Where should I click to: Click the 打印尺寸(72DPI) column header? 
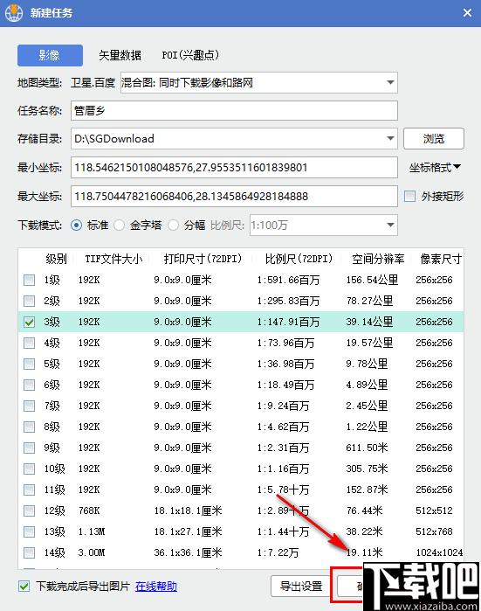[203, 259]
